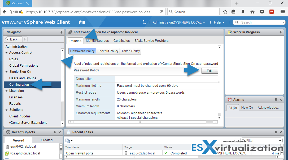Open the Help dropdown menu

pyautogui.click(x=219, y=22)
